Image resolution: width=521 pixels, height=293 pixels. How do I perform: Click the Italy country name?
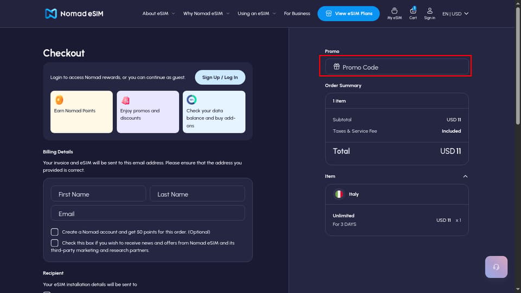(353, 194)
